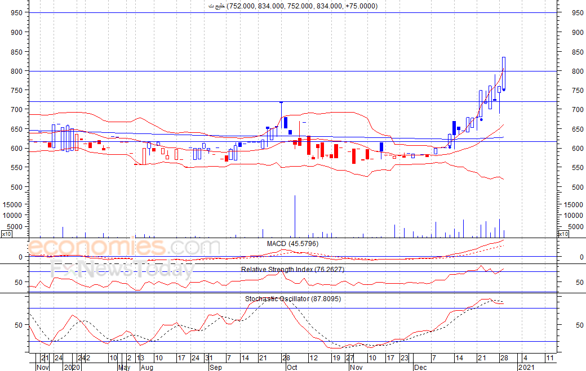Viewport: 586px width, 371px height.
Task: Click the 2020 year label on date axis
Action: tap(72, 367)
